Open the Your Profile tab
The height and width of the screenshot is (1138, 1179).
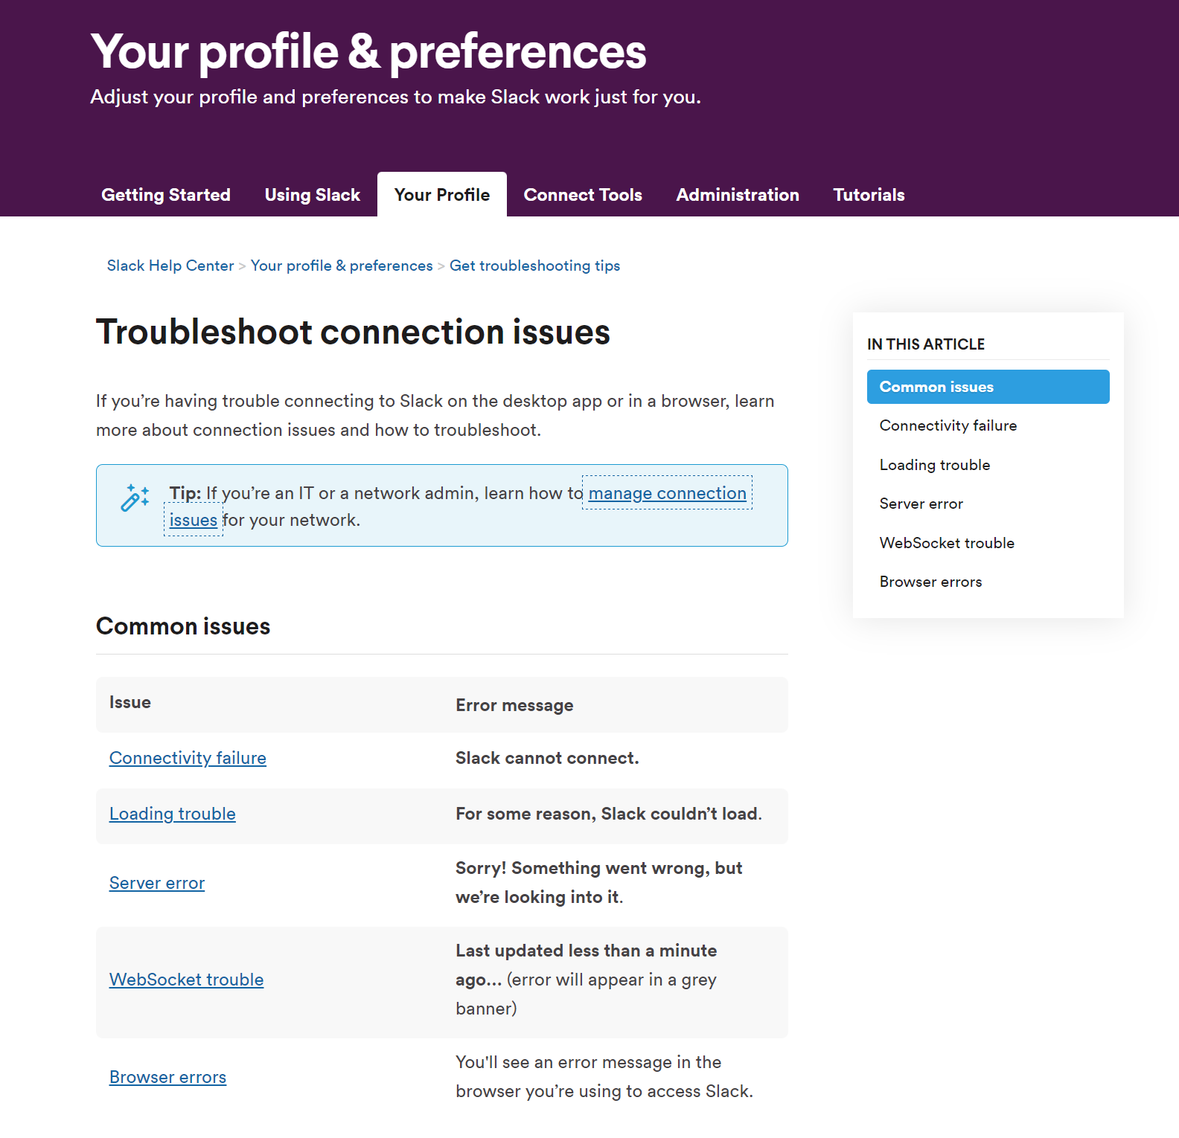[x=441, y=194]
